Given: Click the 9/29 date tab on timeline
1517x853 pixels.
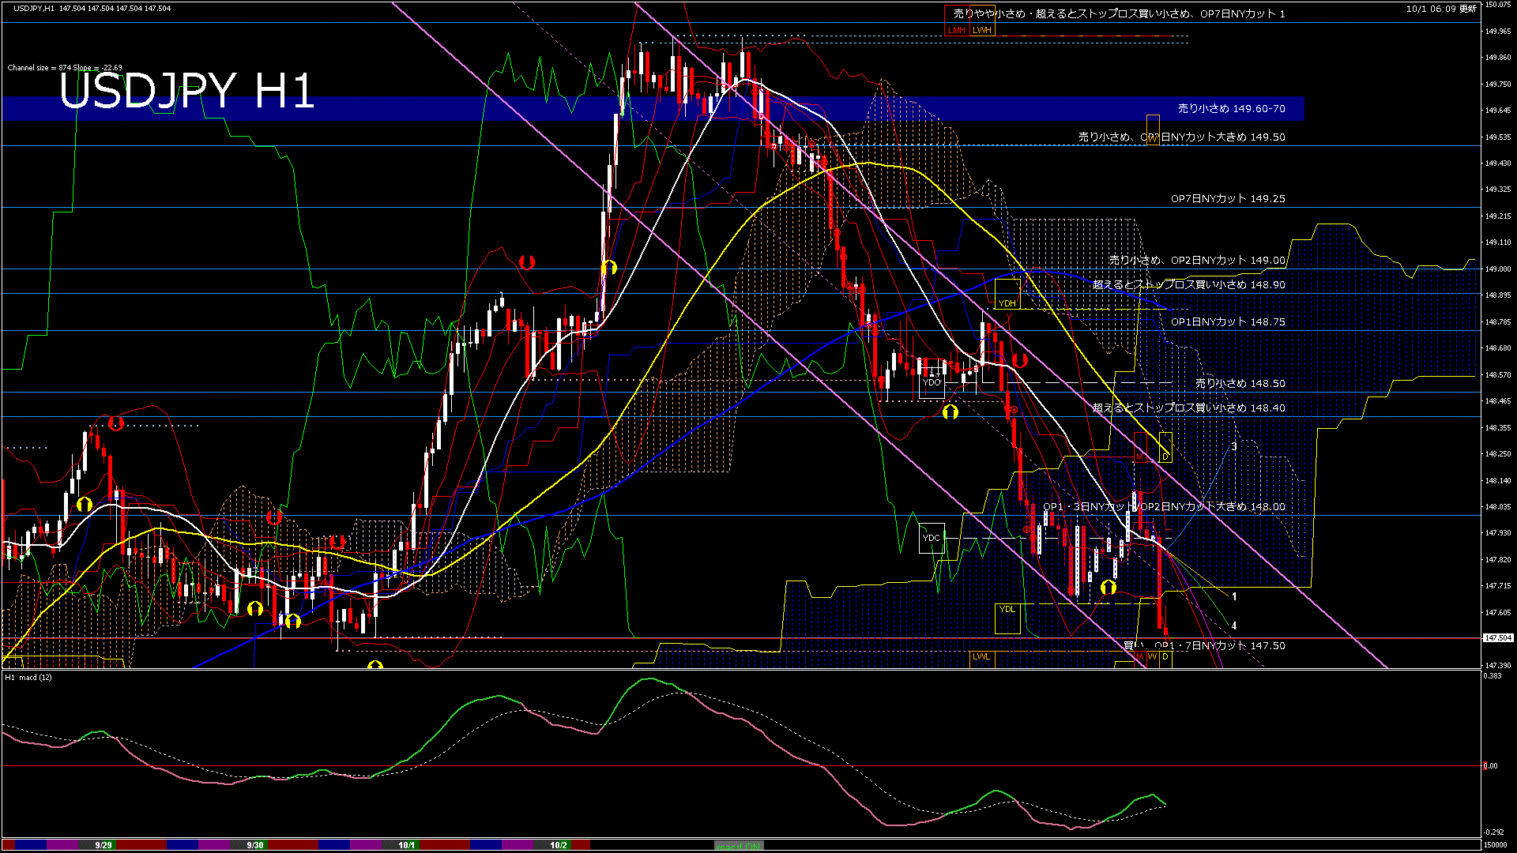Looking at the screenshot, I should click(x=104, y=845).
